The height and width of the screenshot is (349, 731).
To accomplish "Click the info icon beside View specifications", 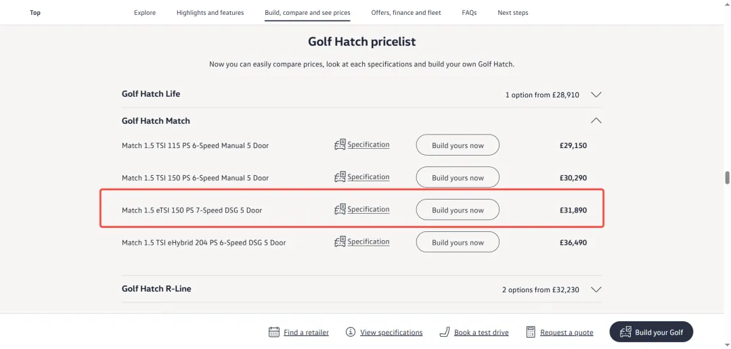I will (x=351, y=332).
